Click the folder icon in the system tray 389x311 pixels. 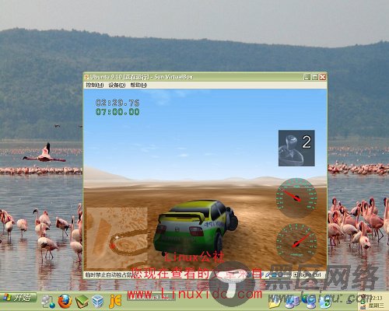coord(274,302)
